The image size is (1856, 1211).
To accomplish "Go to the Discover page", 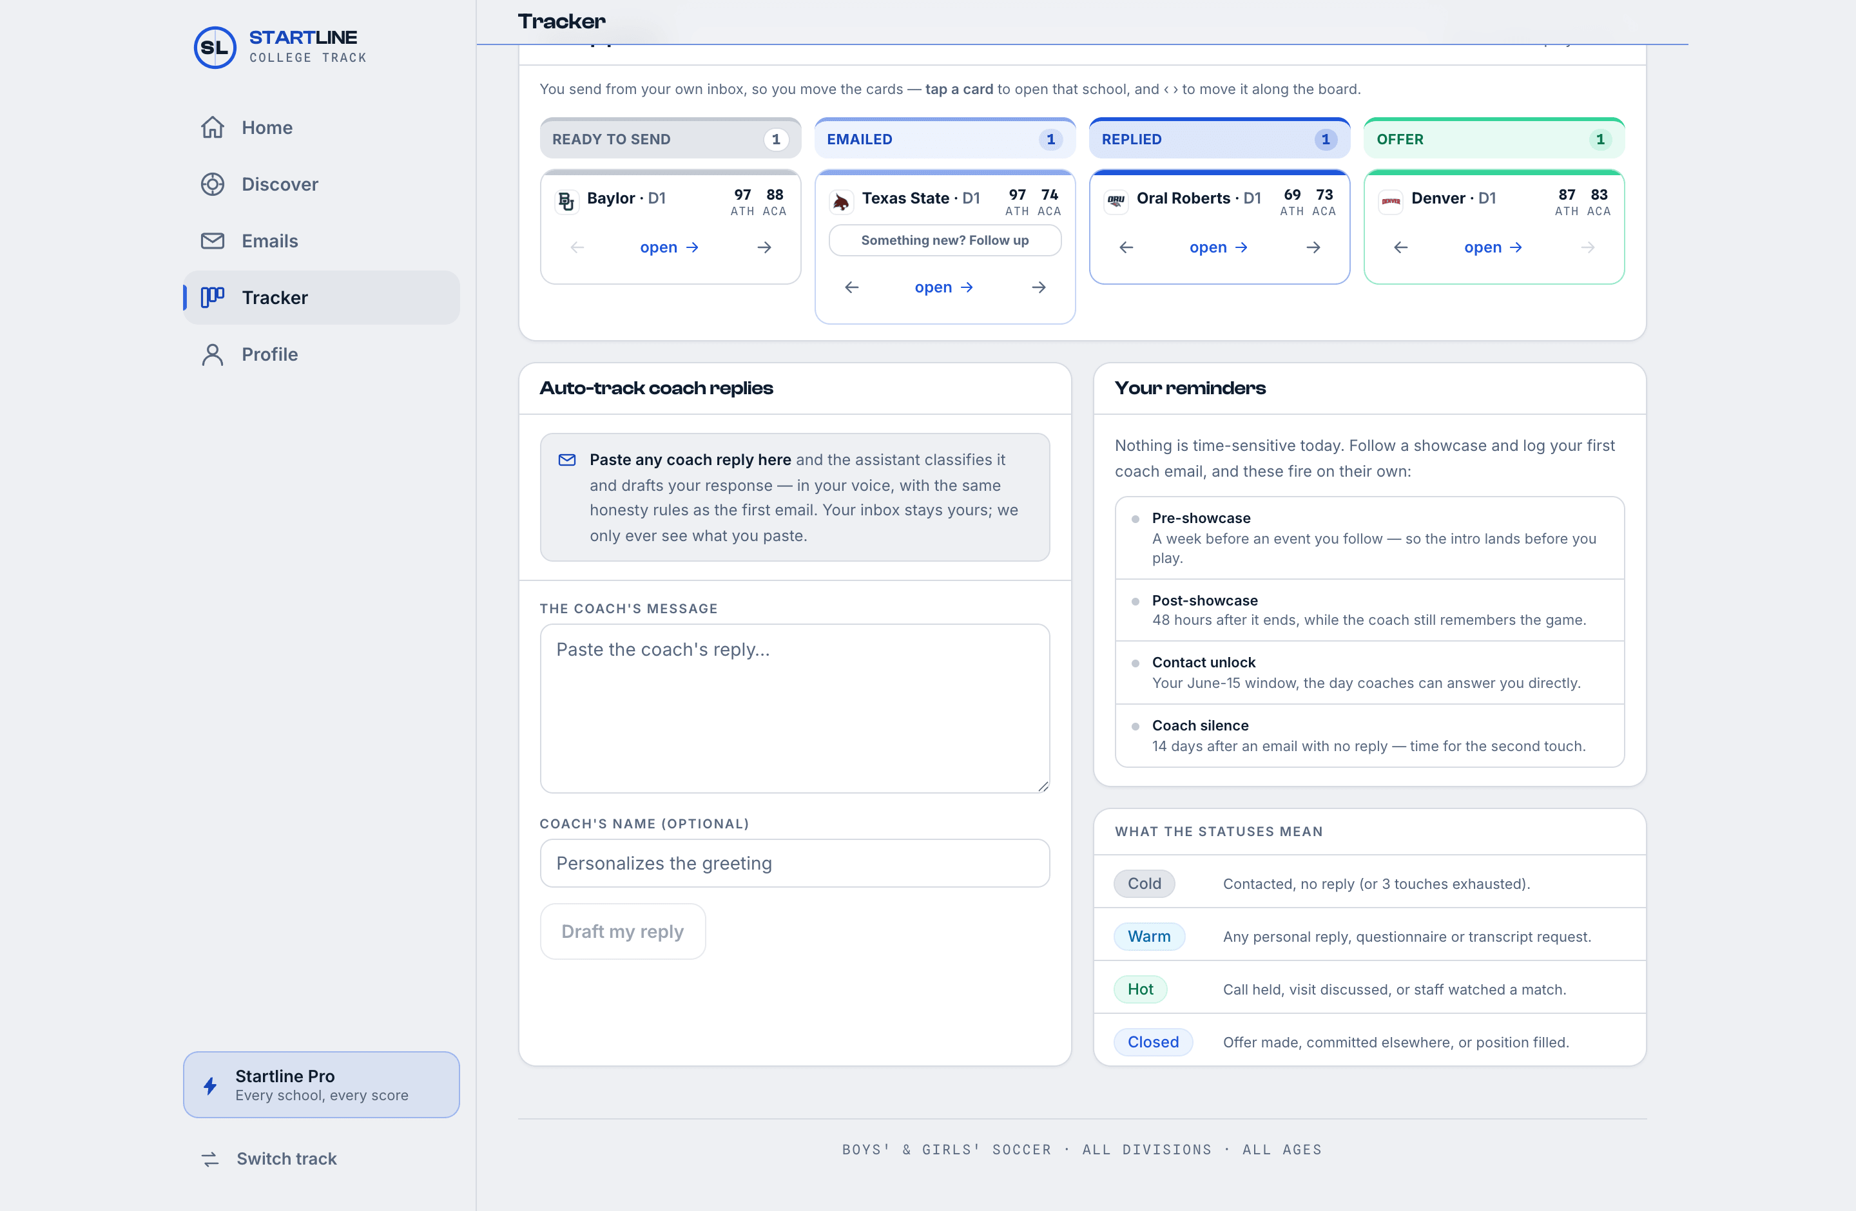I will (x=322, y=185).
